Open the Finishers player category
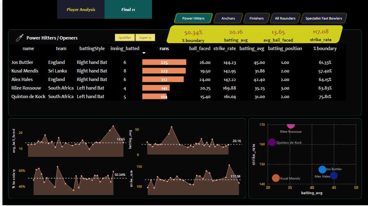This screenshot has height=206, width=368. coord(256,18)
